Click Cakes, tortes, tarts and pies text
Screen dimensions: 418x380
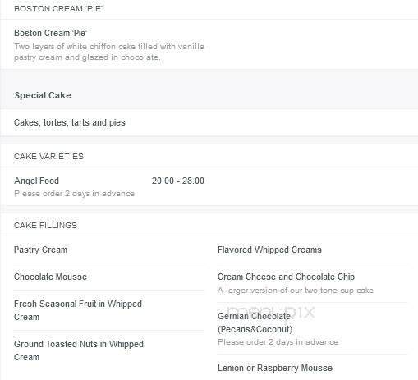click(x=70, y=122)
